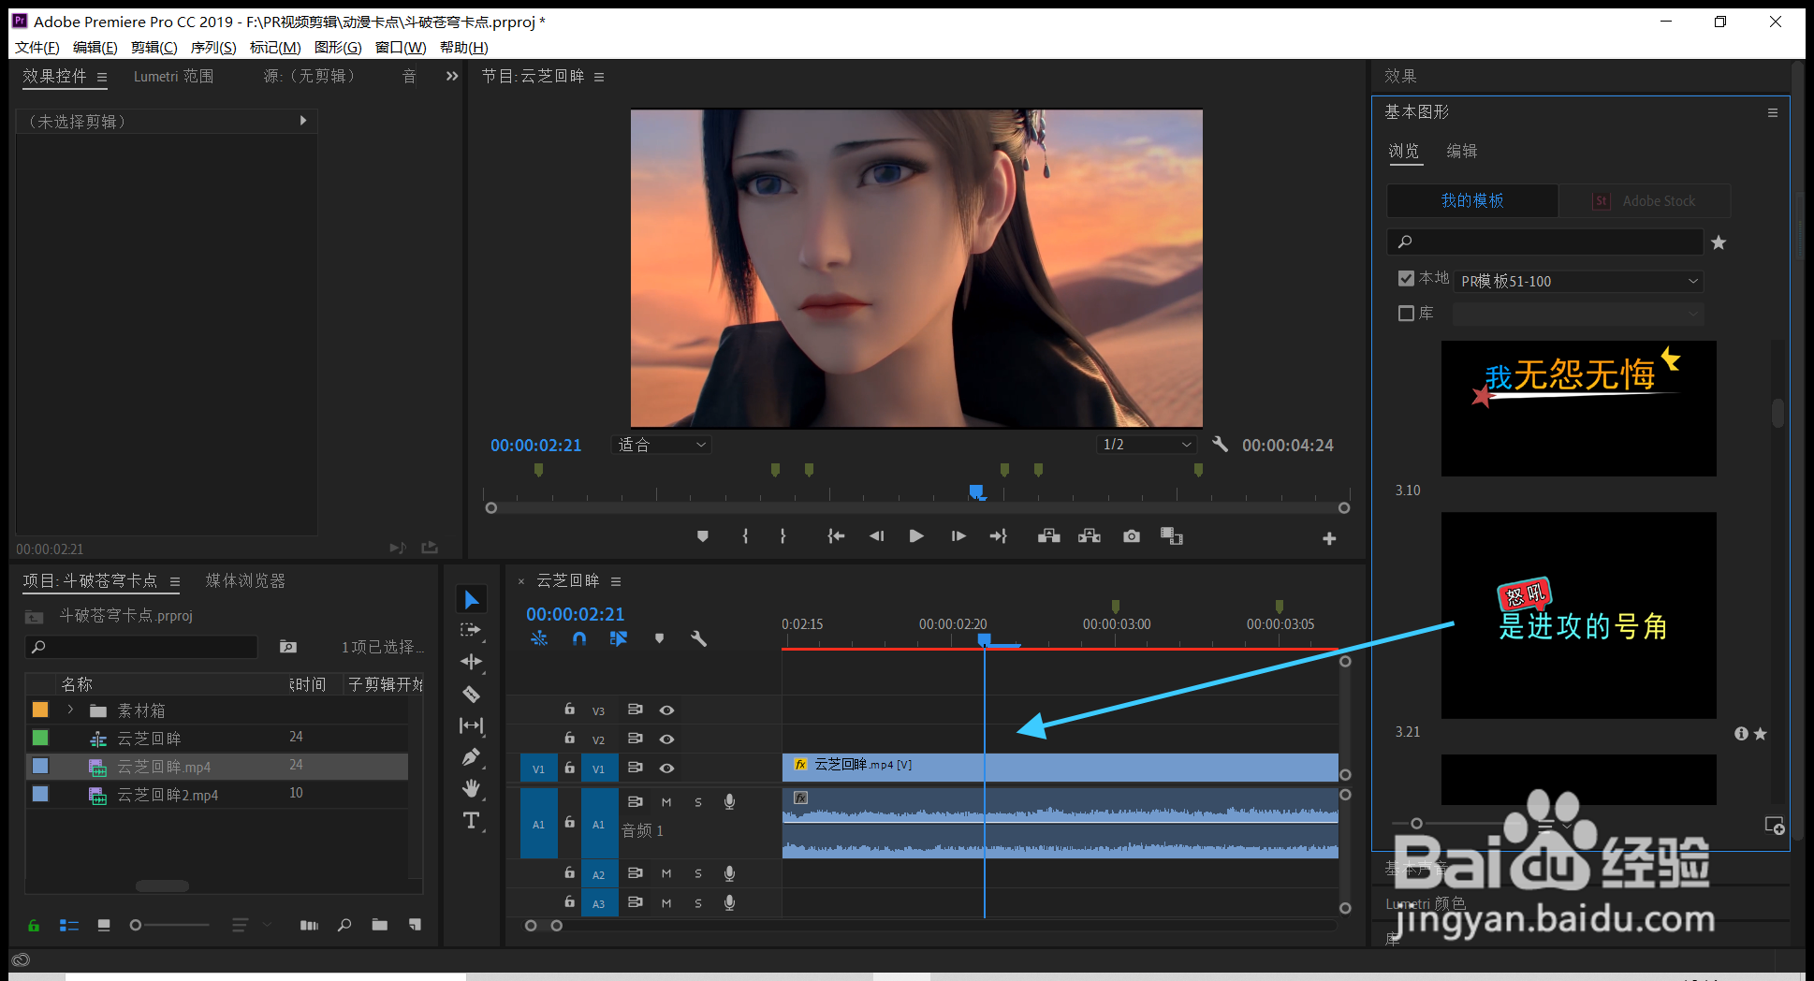Select the Pen tool
Screen dimensions: 1814x981
pos(472,757)
